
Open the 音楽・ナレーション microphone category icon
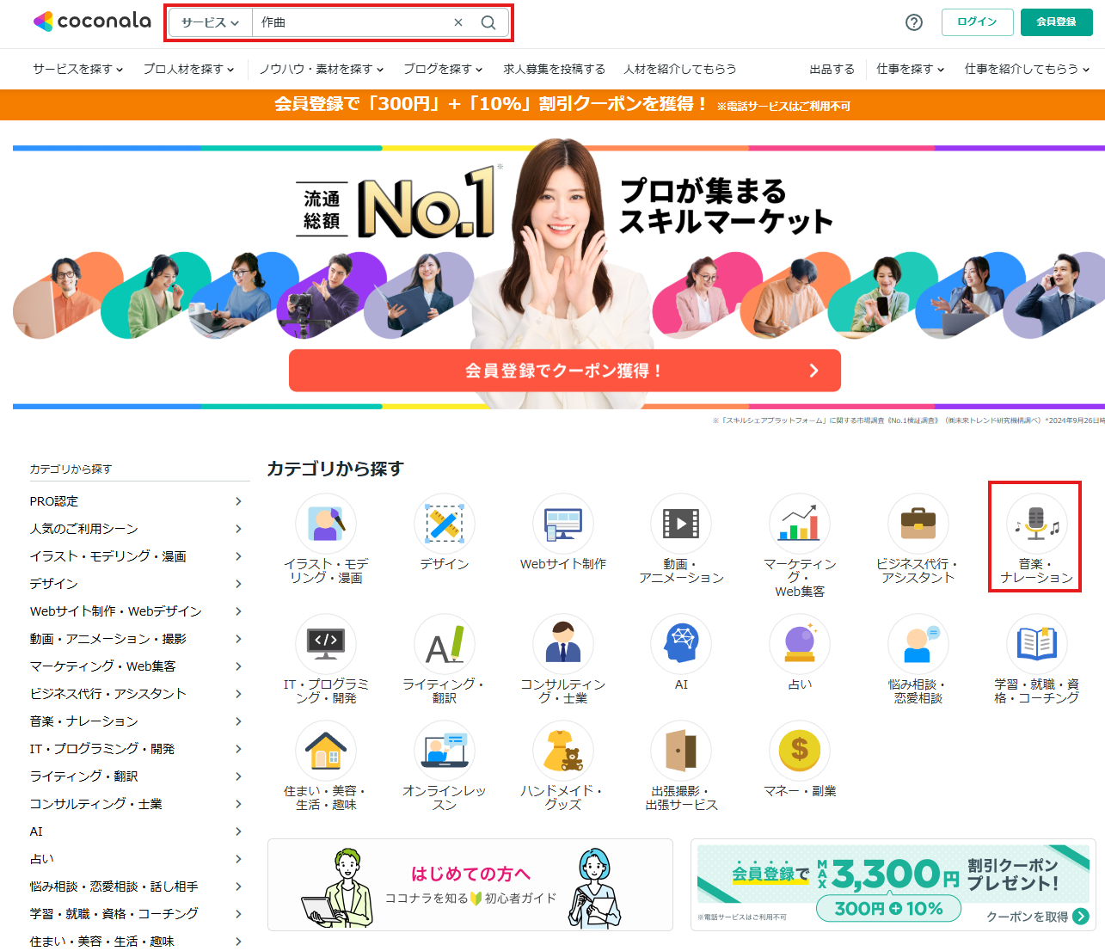[x=1036, y=524]
